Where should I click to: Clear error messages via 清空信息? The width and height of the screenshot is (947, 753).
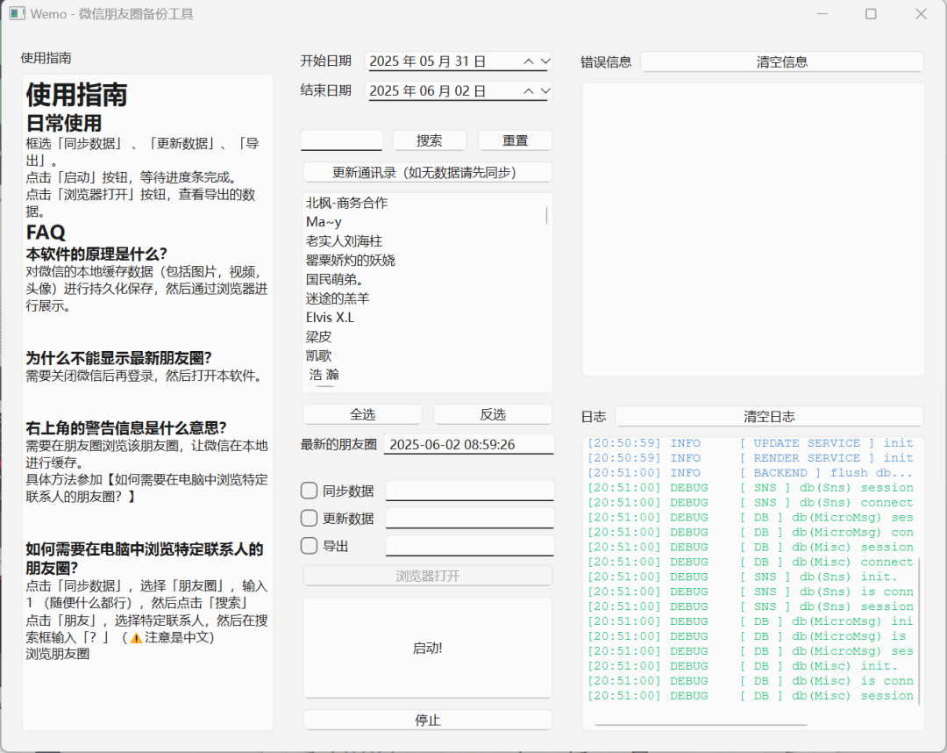[781, 61]
